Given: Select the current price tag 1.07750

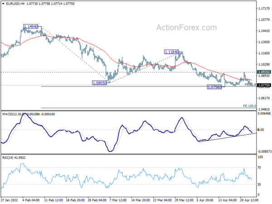Looking at the screenshot, I should (264, 85).
